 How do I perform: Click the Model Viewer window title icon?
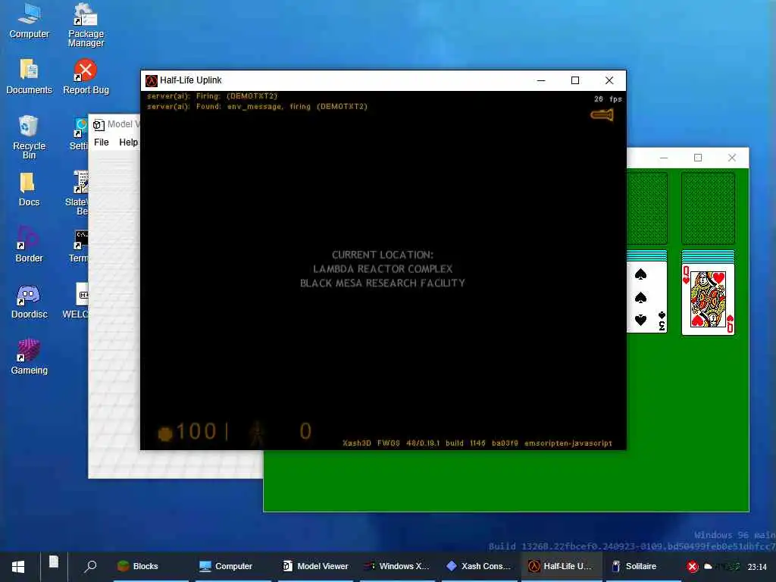click(99, 125)
